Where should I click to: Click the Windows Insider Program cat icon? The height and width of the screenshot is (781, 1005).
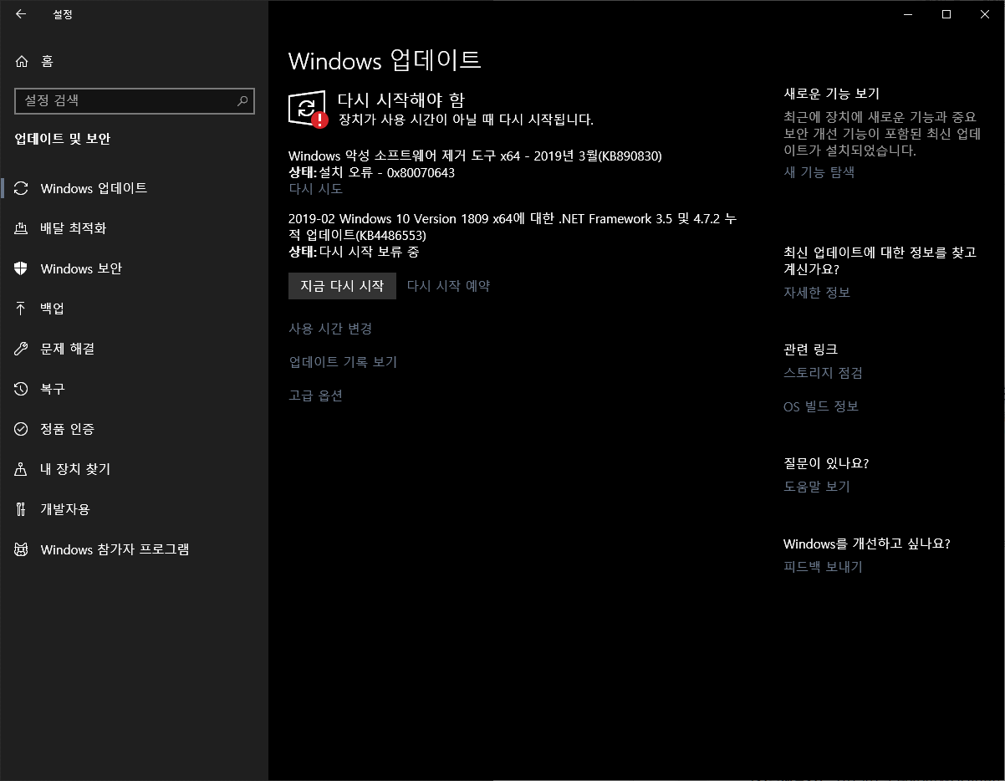pos(23,549)
